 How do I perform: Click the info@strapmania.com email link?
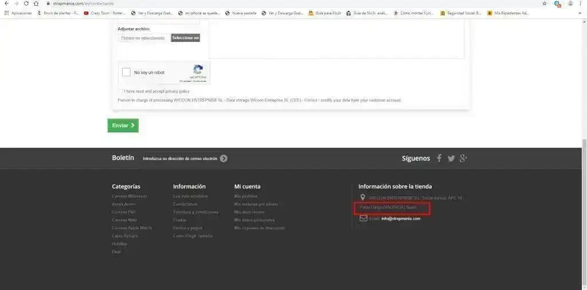click(401, 218)
